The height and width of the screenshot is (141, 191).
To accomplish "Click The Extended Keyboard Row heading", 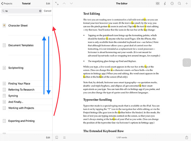I will click(103, 131).
